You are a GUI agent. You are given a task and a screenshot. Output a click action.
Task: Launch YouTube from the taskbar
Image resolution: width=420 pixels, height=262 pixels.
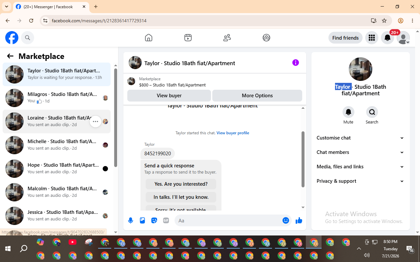[73, 242]
